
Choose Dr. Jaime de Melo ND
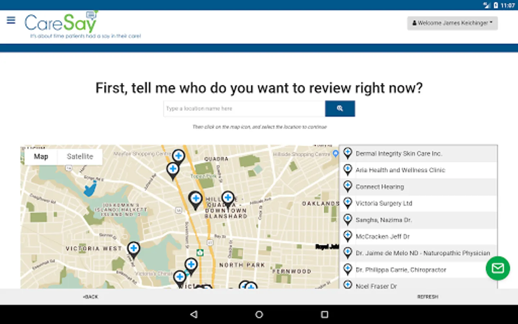tap(419, 253)
